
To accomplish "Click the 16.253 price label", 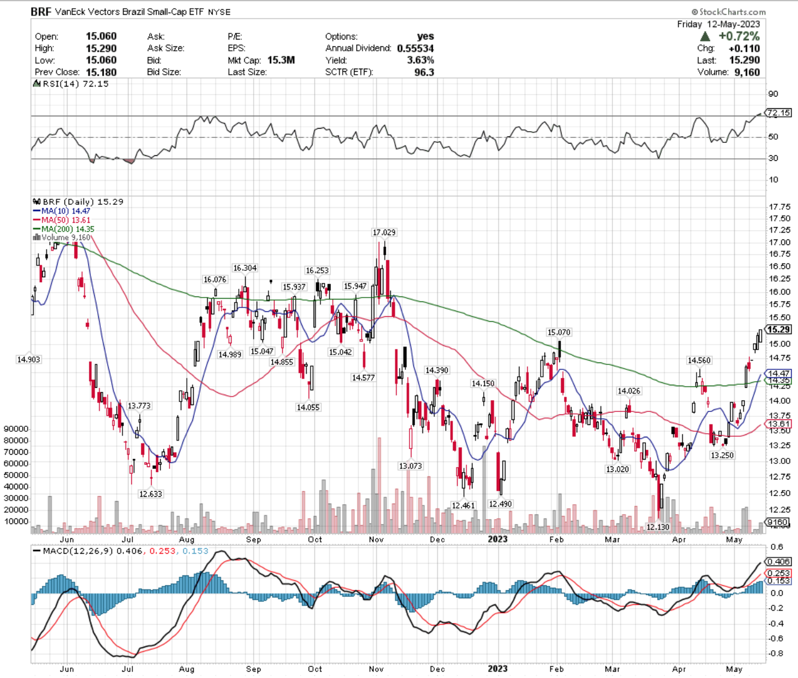I will pyautogui.click(x=317, y=270).
